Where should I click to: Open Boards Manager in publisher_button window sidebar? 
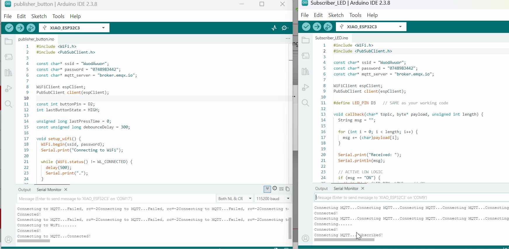8,57
